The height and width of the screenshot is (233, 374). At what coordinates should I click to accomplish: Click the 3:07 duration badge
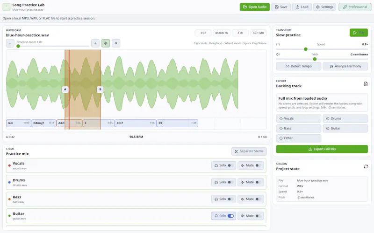pos(203,33)
